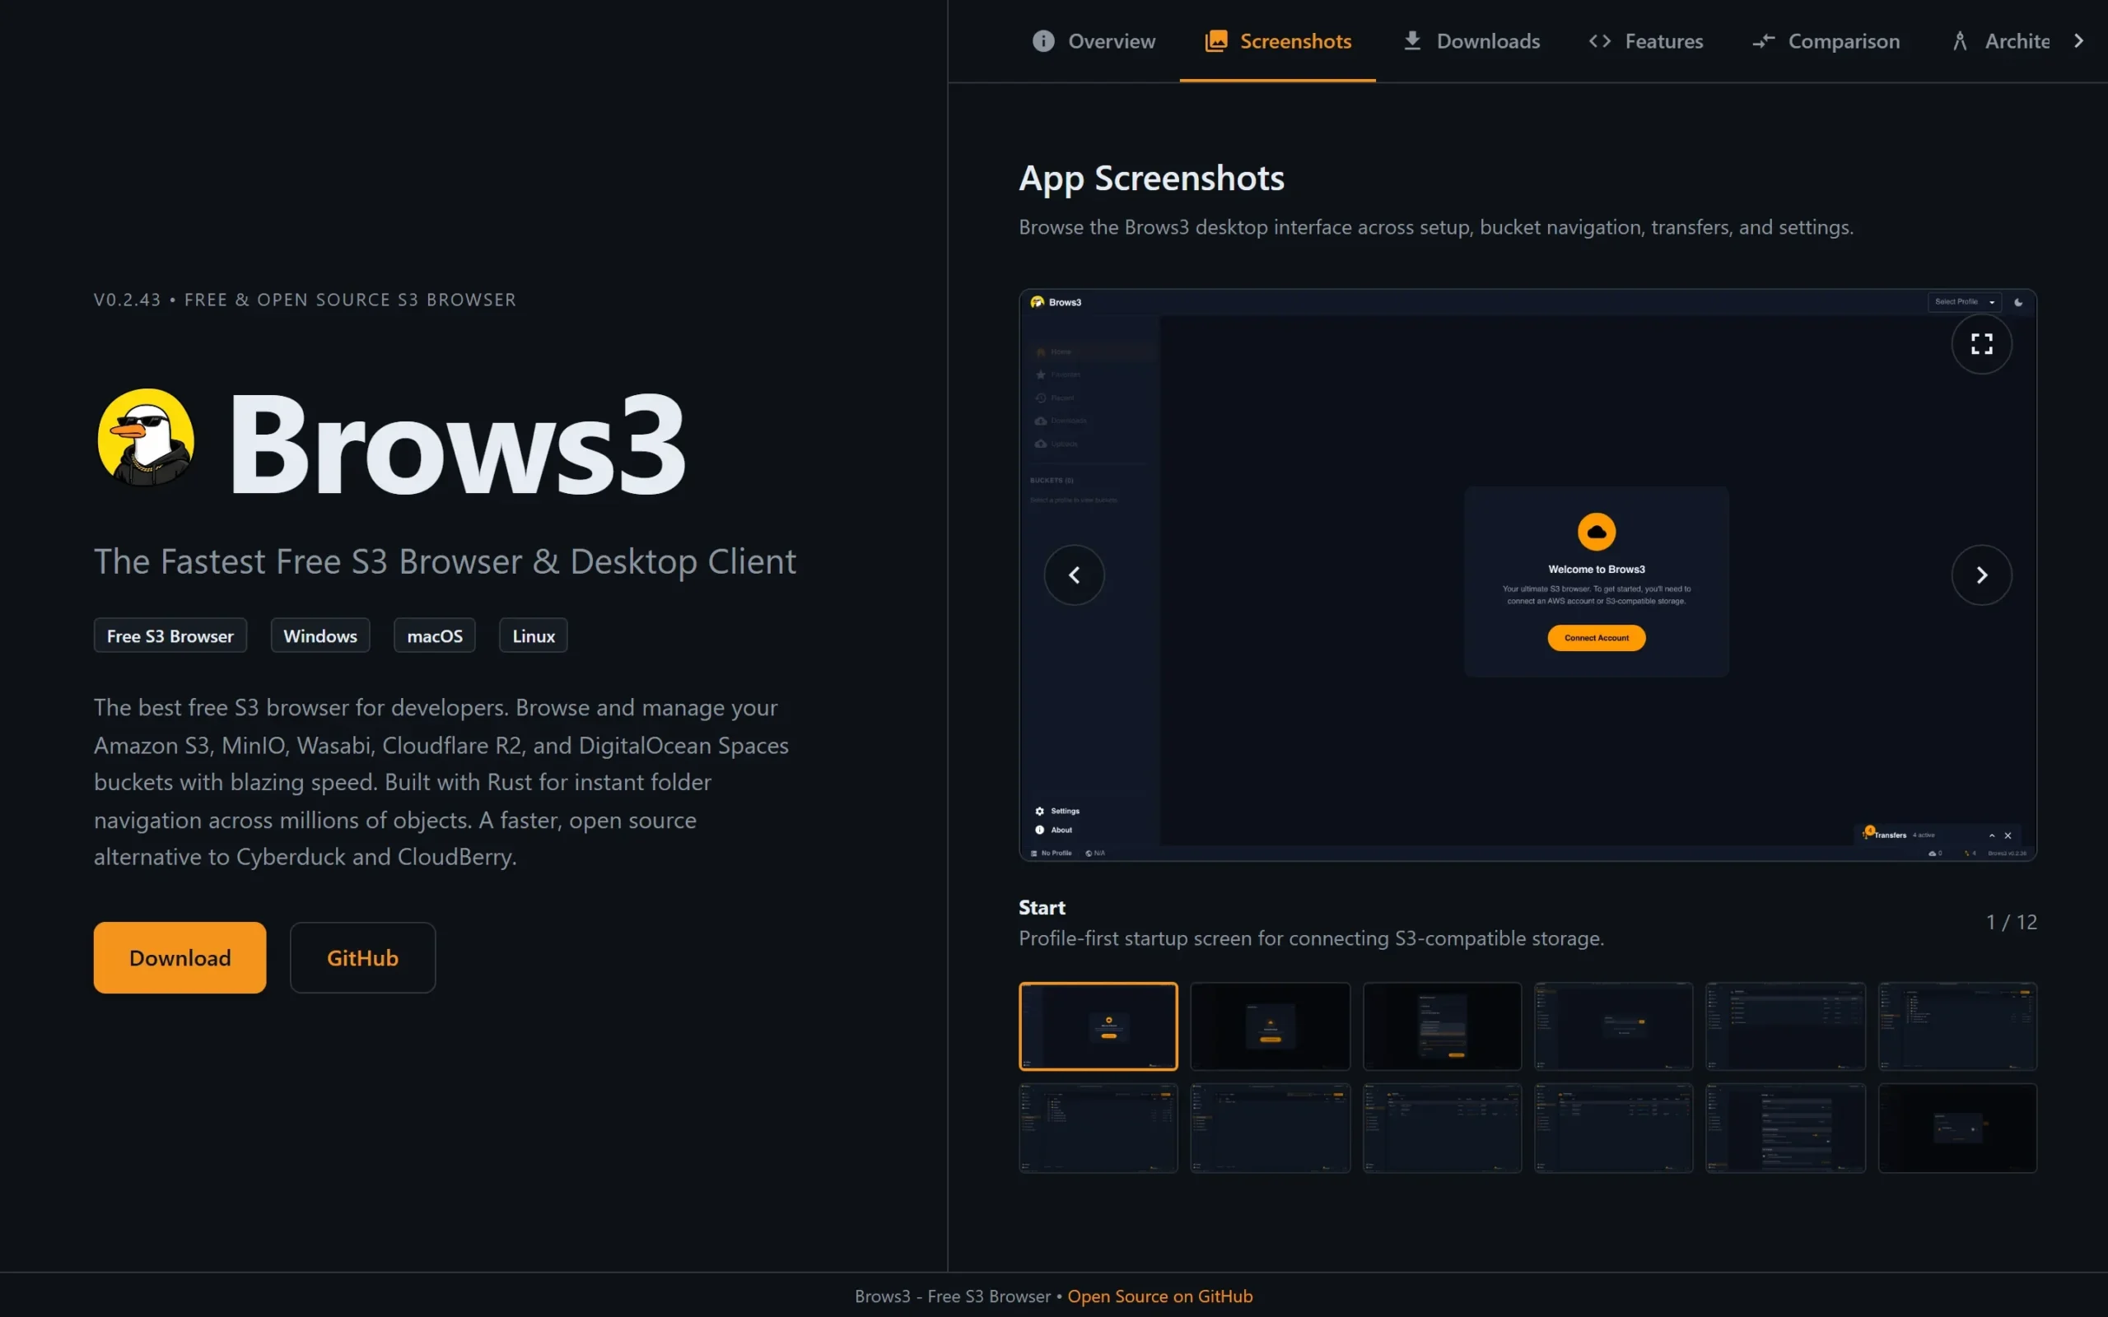
Task: Select the fifth thumbnail in bottom row
Action: coord(1785,1128)
